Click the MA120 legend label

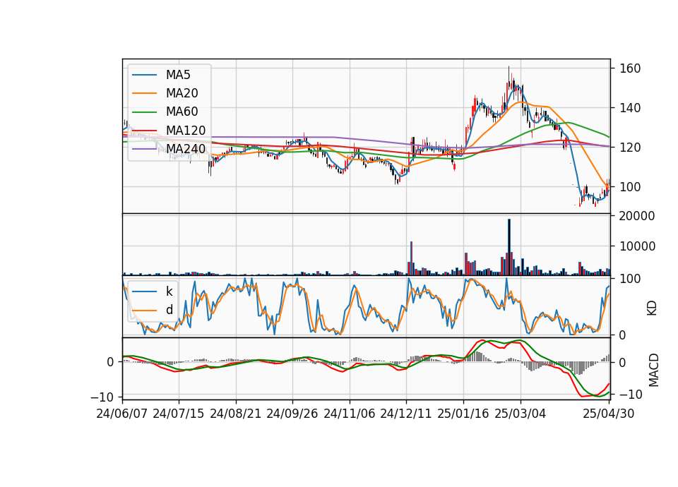point(186,130)
